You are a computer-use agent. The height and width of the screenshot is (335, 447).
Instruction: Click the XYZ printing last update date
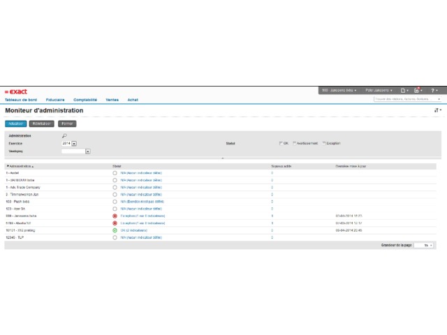tap(349, 230)
